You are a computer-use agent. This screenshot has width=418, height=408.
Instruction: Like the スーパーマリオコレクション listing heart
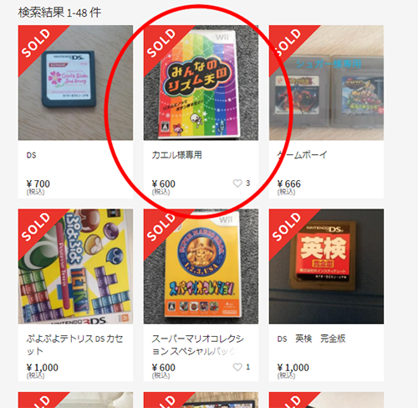click(237, 367)
